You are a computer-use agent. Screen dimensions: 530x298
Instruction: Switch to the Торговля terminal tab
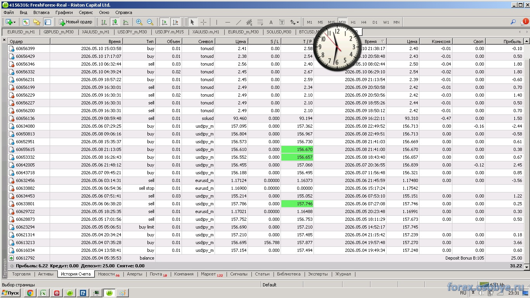(21, 274)
